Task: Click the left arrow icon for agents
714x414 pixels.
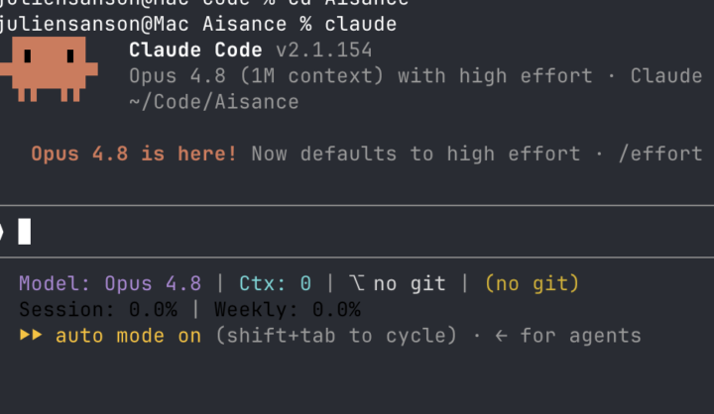Action: (502, 336)
